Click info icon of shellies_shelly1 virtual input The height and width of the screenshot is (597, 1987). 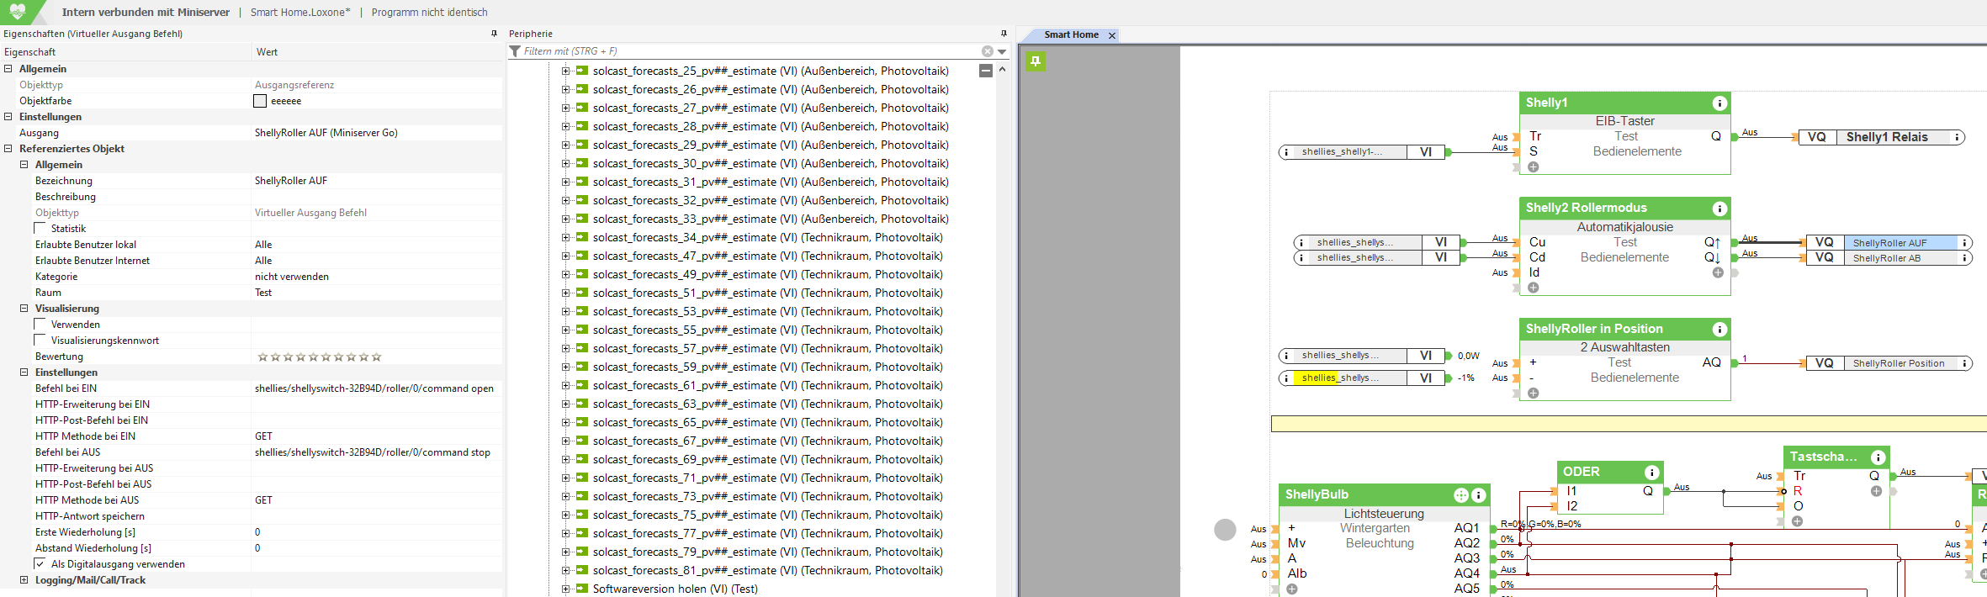(x=1286, y=152)
